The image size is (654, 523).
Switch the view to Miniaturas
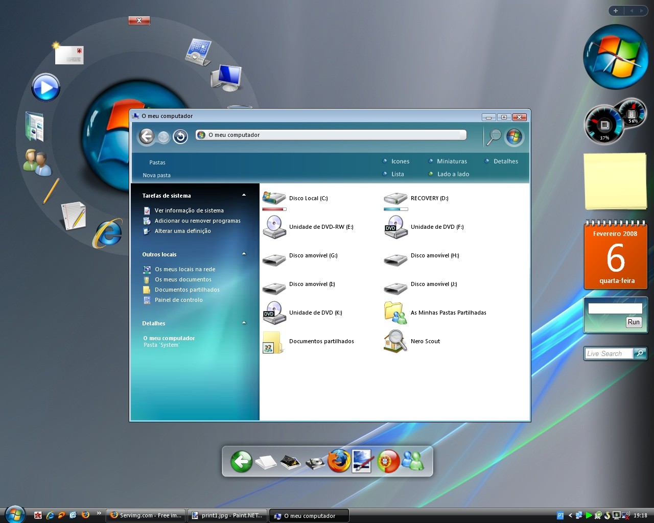pyautogui.click(x=452, y=161)
